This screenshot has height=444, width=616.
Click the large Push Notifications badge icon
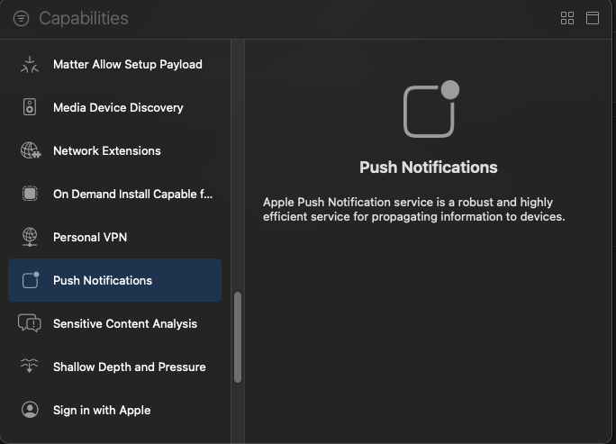(431, 109)
